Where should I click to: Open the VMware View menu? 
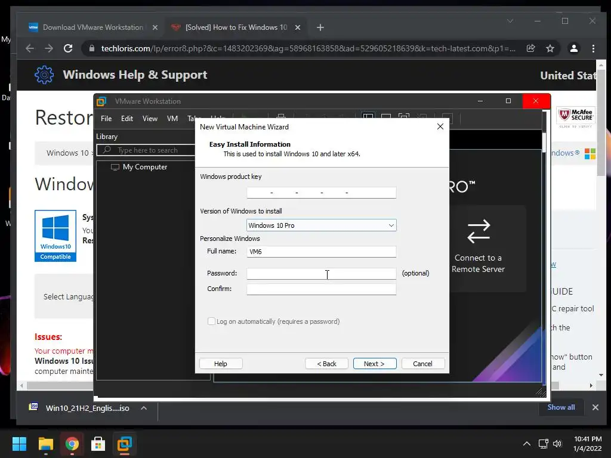pos(150,119)
